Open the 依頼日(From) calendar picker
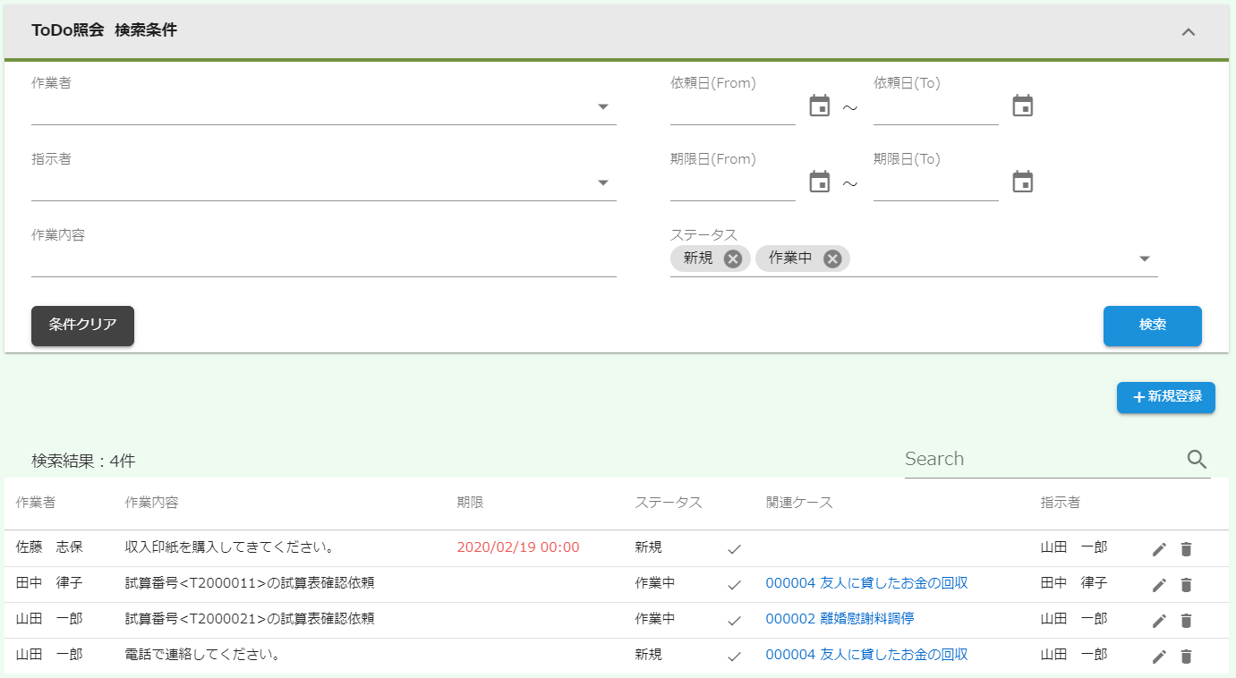This screenshot has width=1236, height=678. (820, 105)
